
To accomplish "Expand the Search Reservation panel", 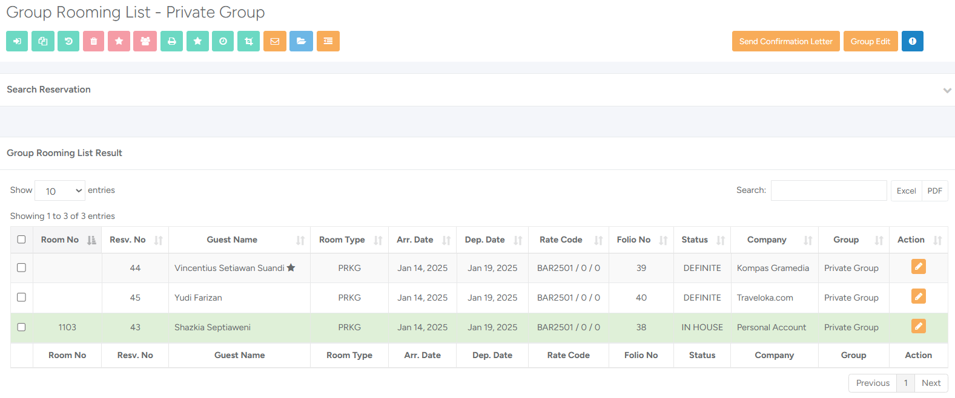I will (x=947, y=90).
